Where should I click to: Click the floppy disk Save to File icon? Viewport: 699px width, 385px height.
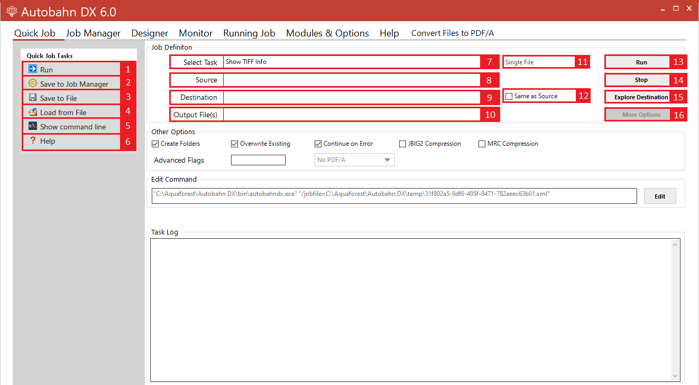(33, 98)
